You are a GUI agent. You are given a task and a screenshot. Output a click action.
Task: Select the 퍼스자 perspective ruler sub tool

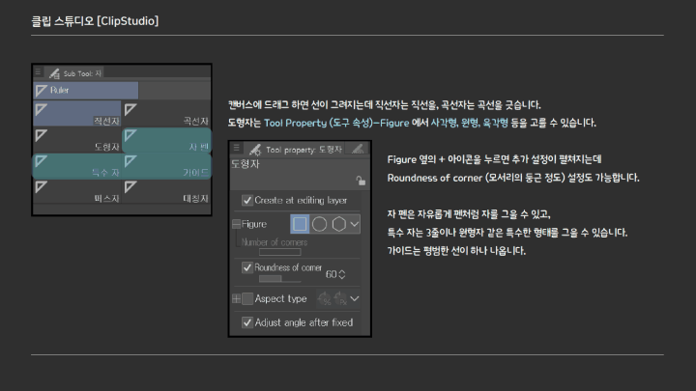pos(77,192)
